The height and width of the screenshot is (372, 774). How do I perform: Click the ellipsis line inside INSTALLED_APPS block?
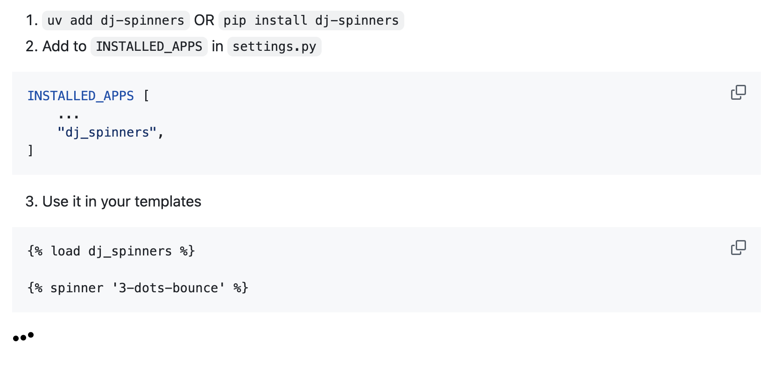(x=69, y=115)
